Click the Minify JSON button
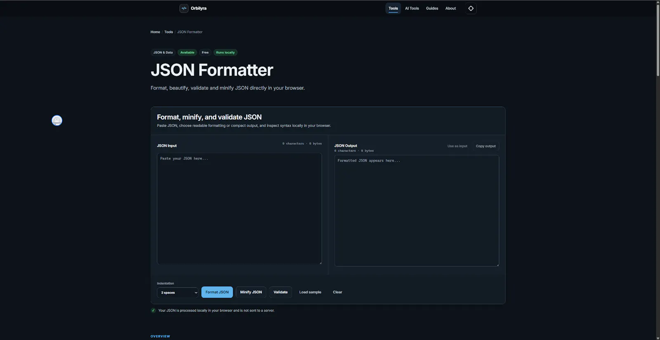Image resolution: width=660 pixels, height=340 pixels. point(251,292)
